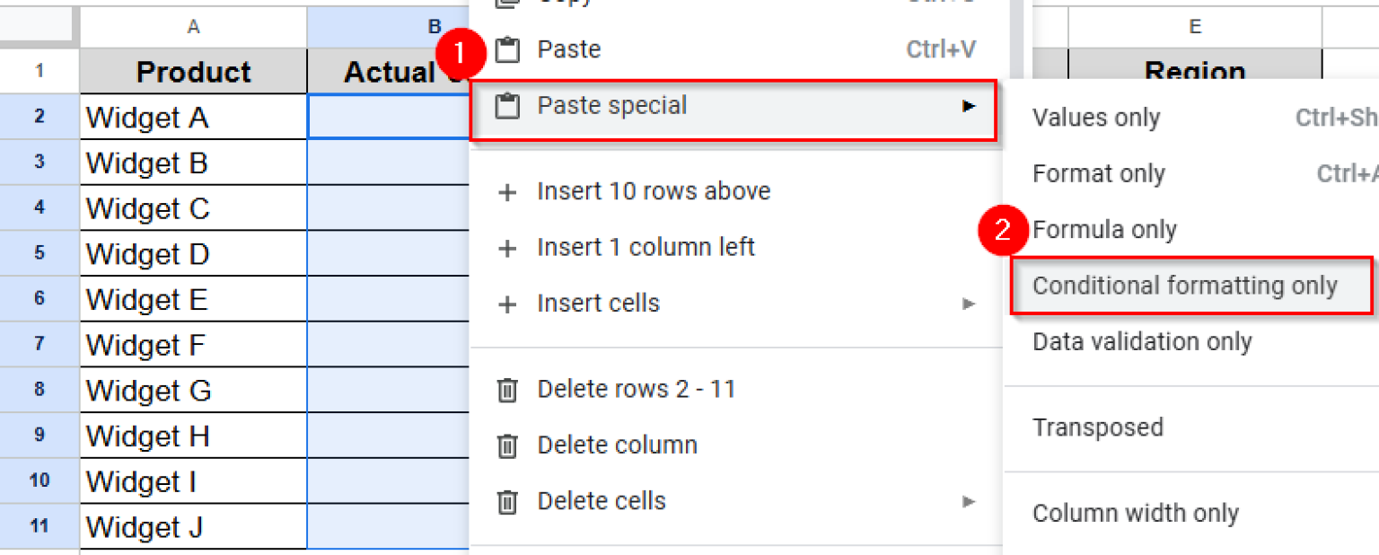Expand the Delete cells submenu arrow
Screen dimensions: 1379x555
point(969,501)
